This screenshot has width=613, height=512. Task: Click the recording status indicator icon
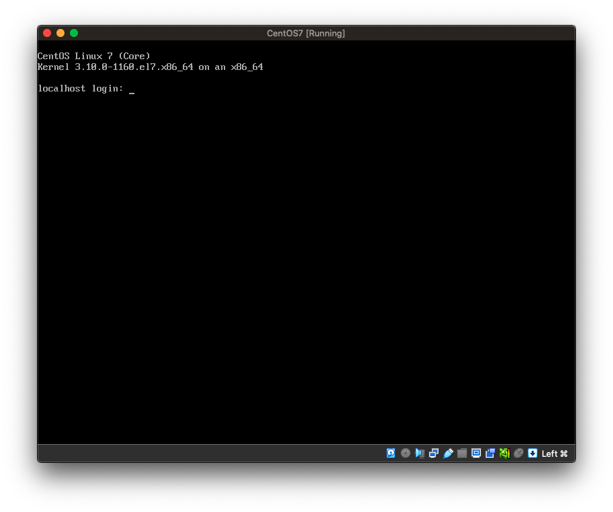pyautogui.click(x=490, y=453)
